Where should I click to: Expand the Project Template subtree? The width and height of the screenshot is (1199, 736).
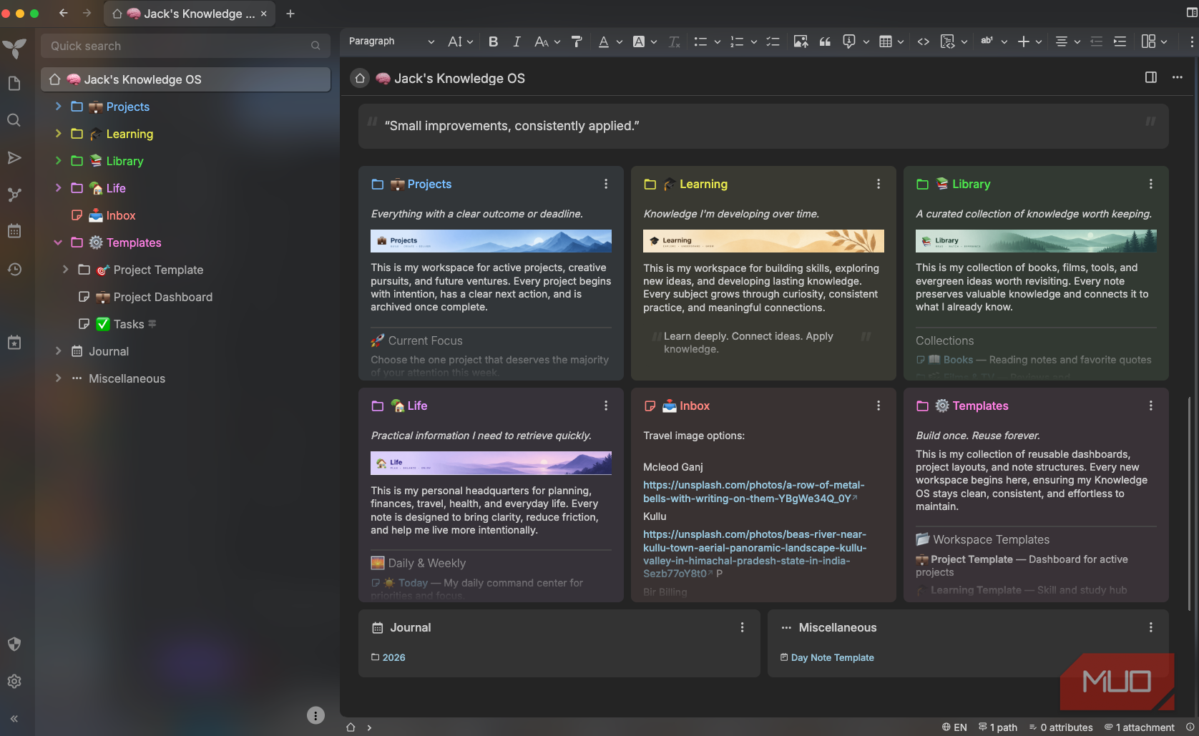pos(66,270)
